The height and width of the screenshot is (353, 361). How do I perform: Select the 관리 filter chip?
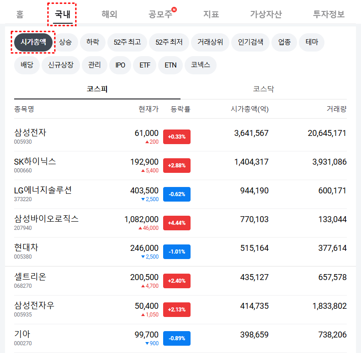pos(95,65)
